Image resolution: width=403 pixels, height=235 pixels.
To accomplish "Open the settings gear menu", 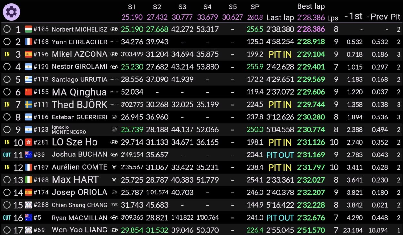I will (x=11, y=12).
